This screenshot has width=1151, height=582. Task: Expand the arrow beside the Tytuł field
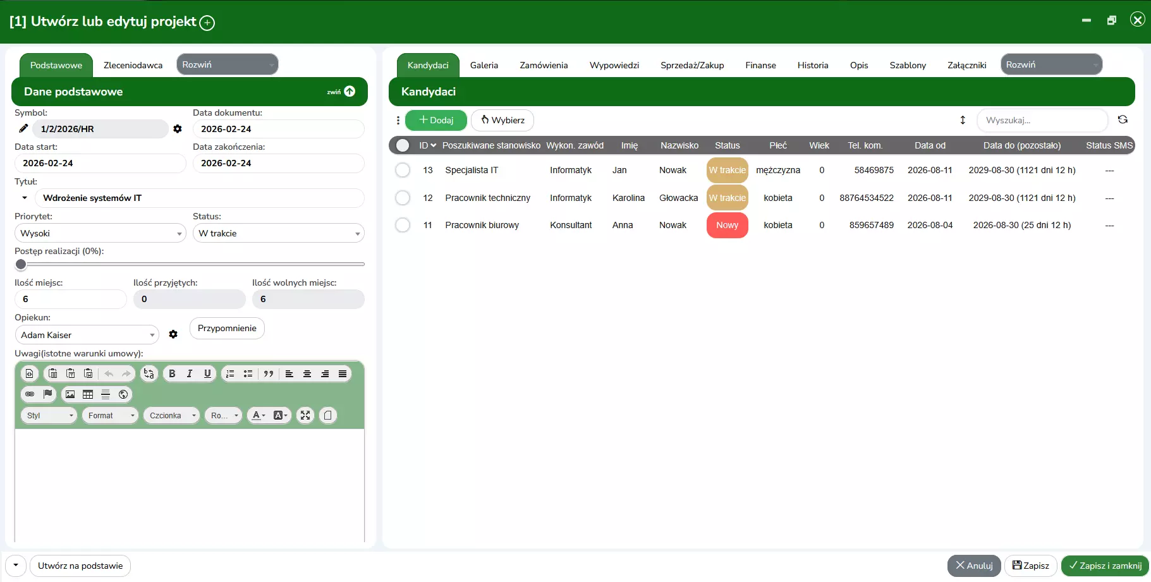tap(25, 198)
